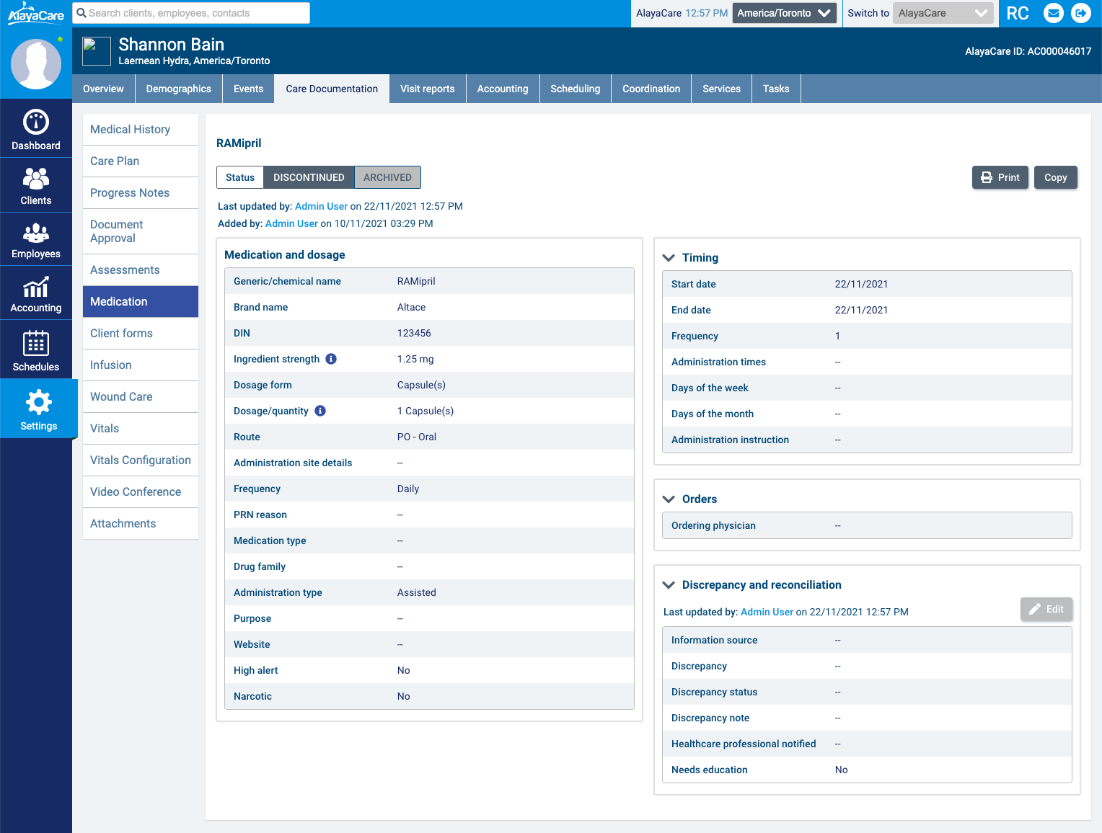
Task: Collapse the Timing section
Action: point(669,258)
